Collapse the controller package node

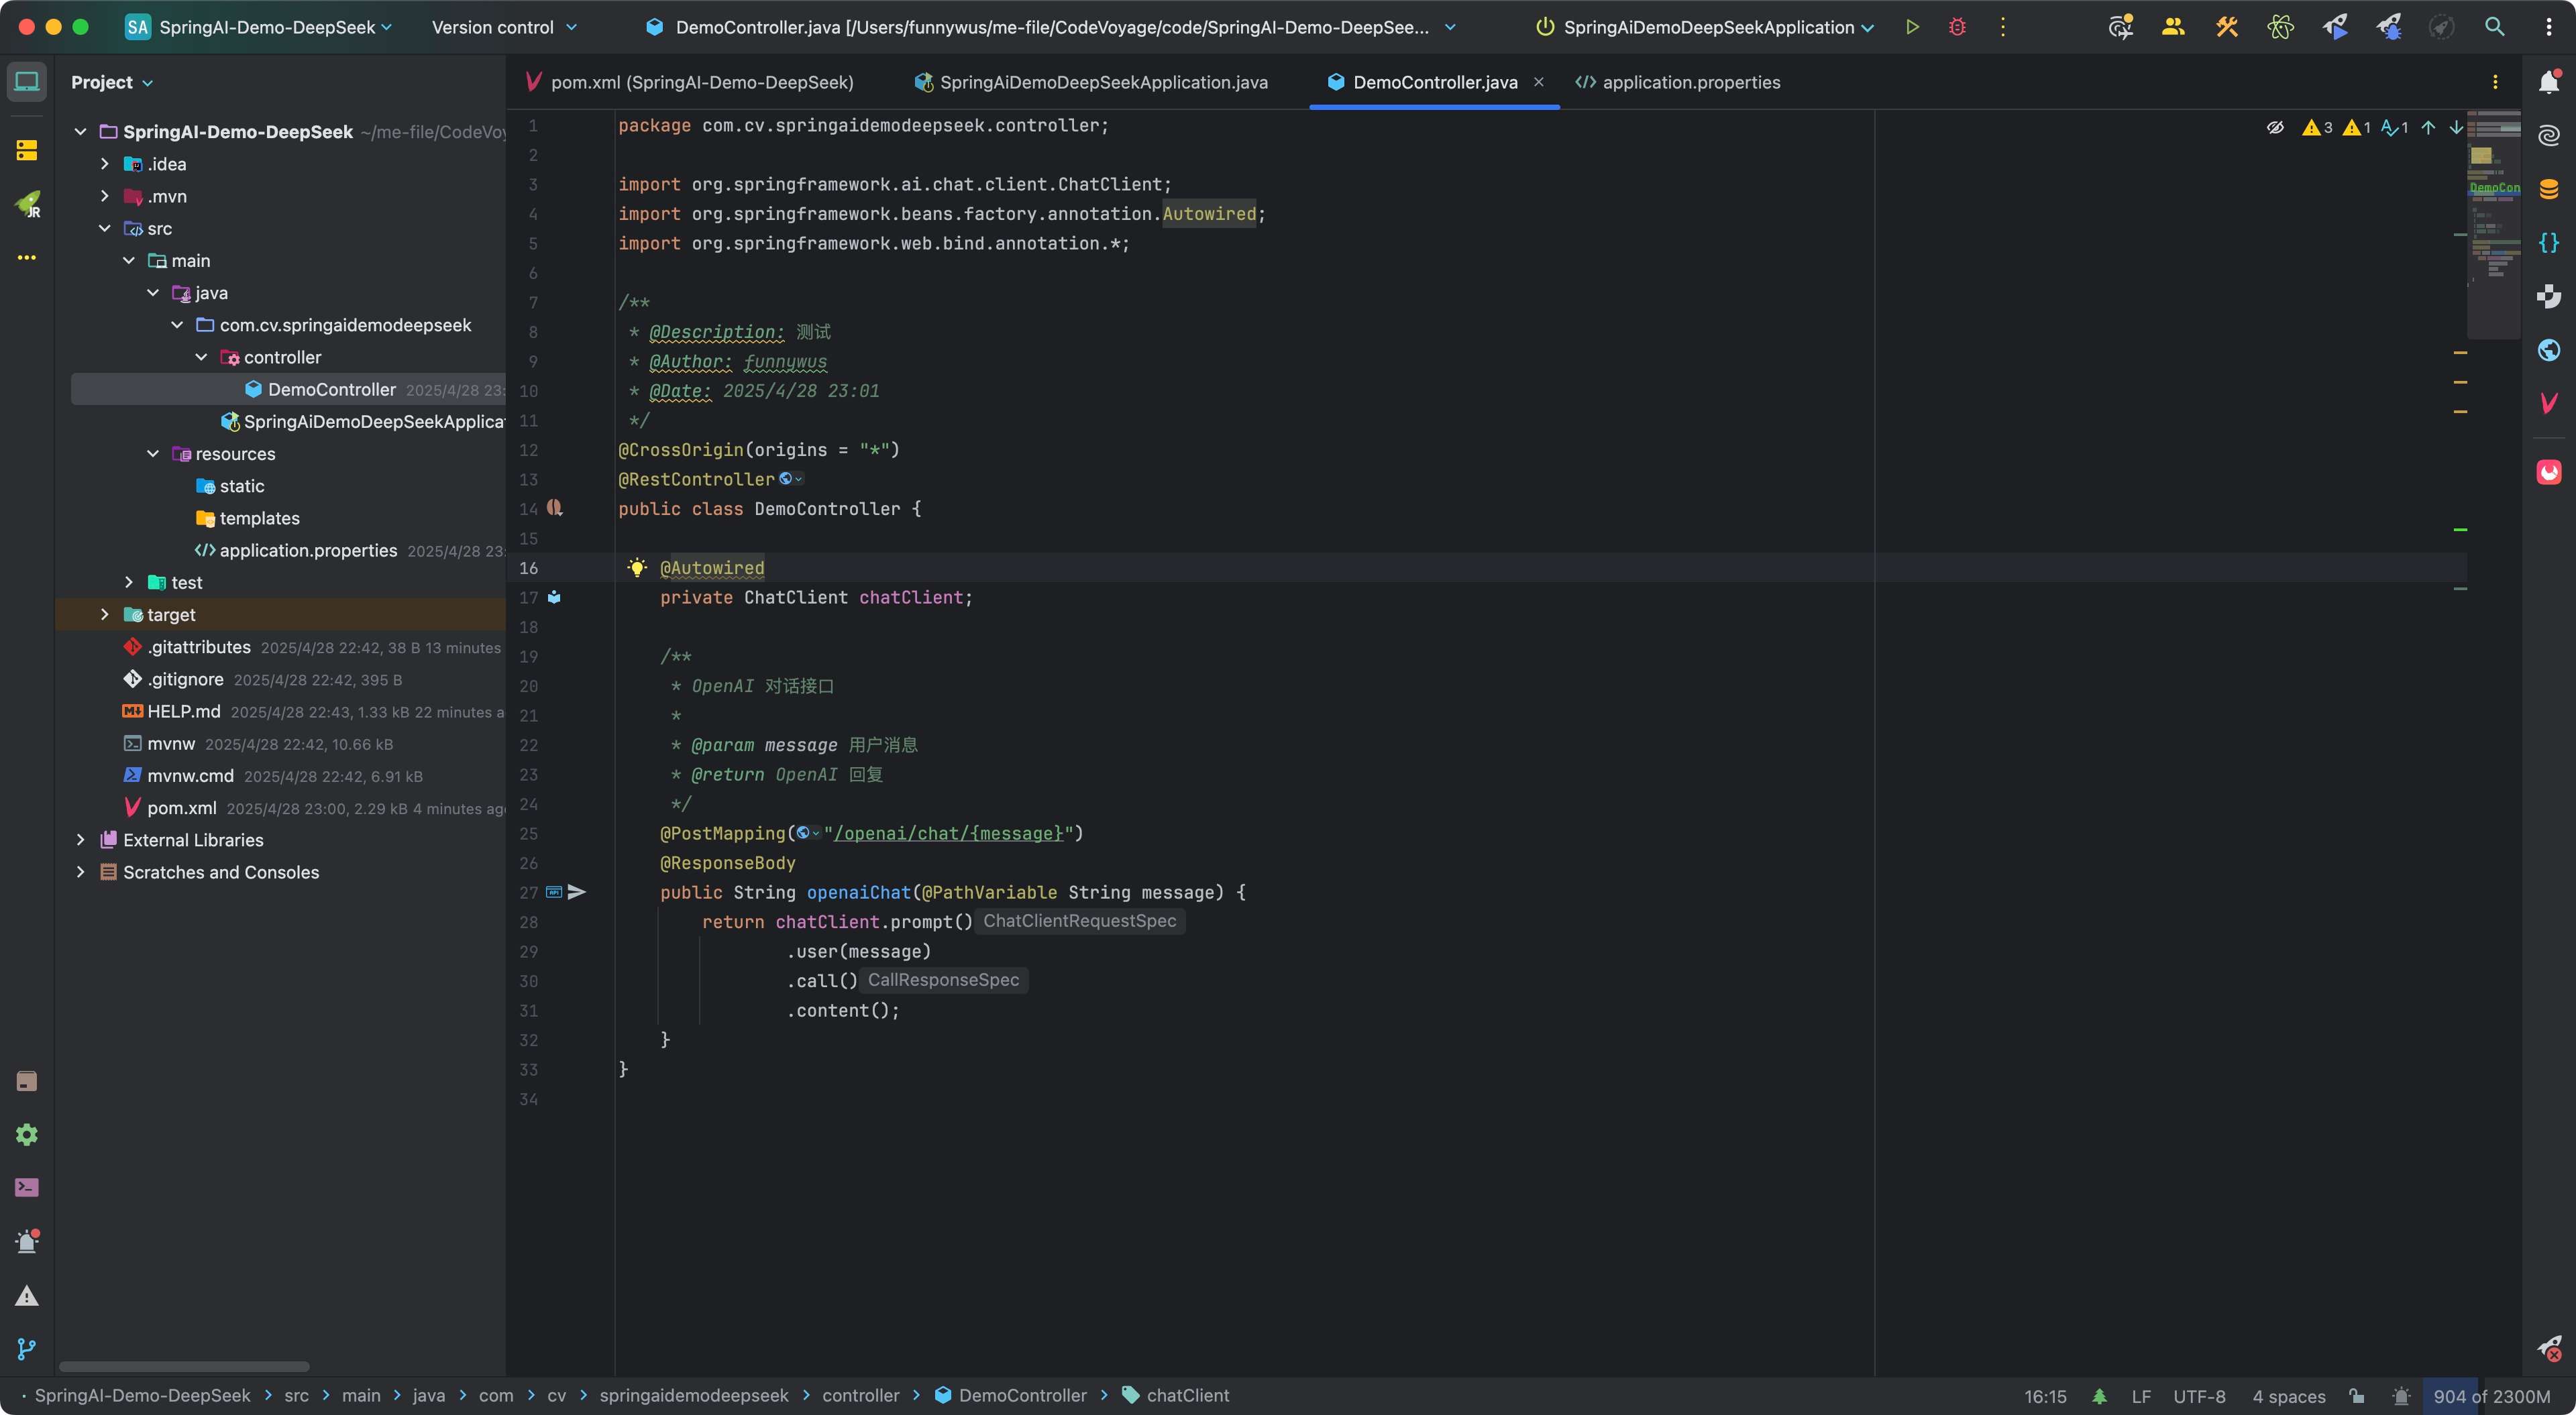point(201,356)
